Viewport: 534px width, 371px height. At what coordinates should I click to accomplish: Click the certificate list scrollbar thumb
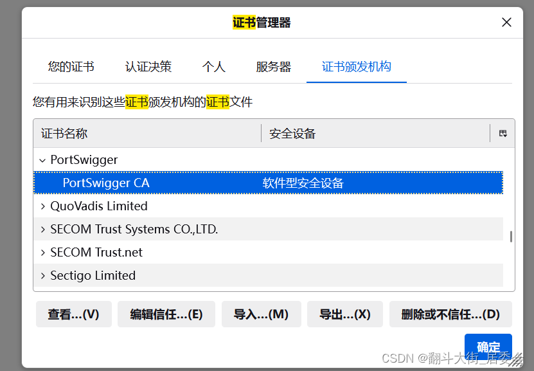pos(511,237)
